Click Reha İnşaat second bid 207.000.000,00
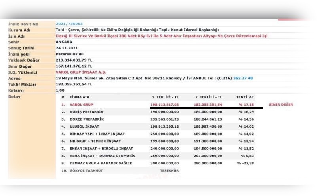Viewport: 318px width, 196px height. (x=208, y=156)
